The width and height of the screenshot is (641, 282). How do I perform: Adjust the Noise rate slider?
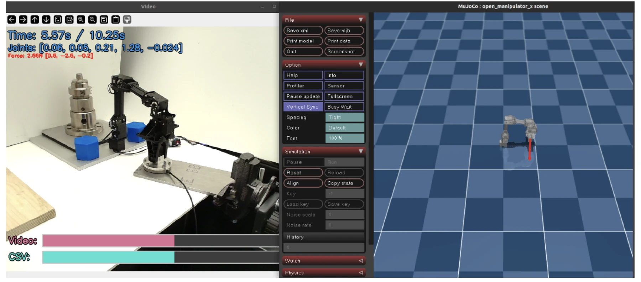(x=345, y=225)
